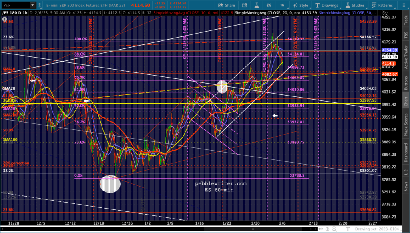Screen dimensions: 410x233
Task: Open the Patterns menu
Action: 382,5
